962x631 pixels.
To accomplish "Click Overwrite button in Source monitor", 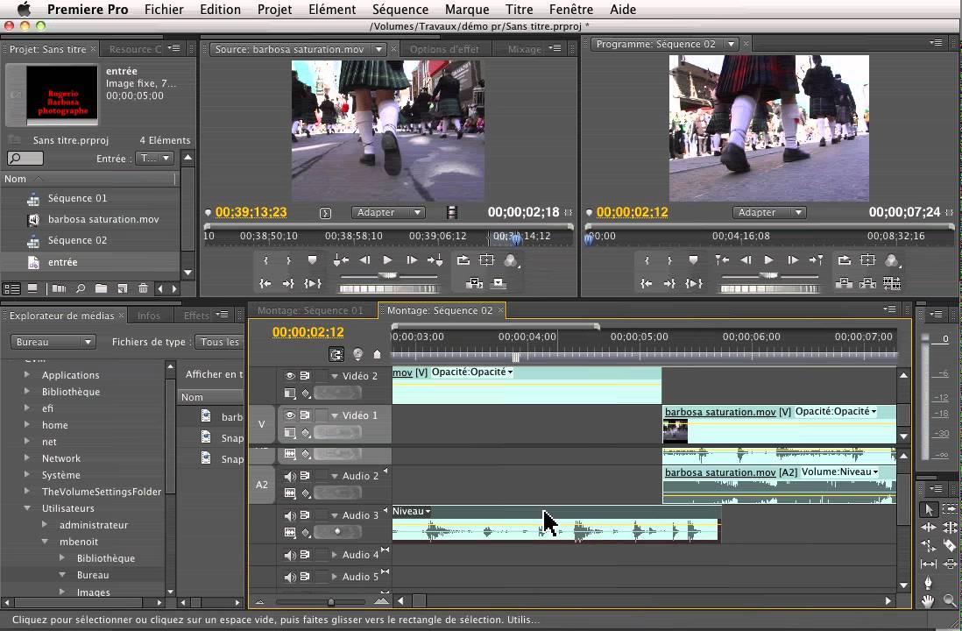I will point(499,283).
